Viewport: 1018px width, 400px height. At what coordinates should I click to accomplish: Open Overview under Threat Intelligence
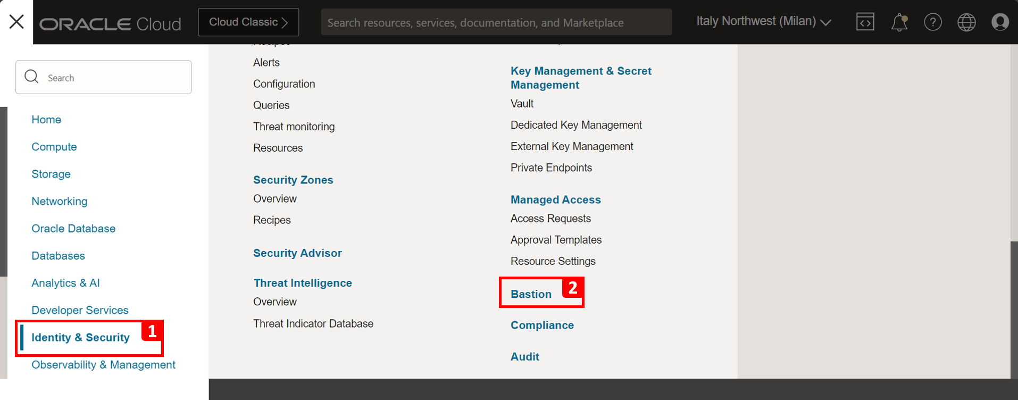click(275, 302)
